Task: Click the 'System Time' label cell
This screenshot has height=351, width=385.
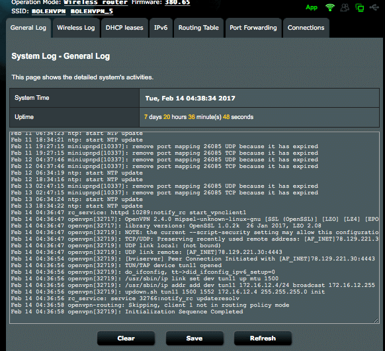Action: (74, 98)
